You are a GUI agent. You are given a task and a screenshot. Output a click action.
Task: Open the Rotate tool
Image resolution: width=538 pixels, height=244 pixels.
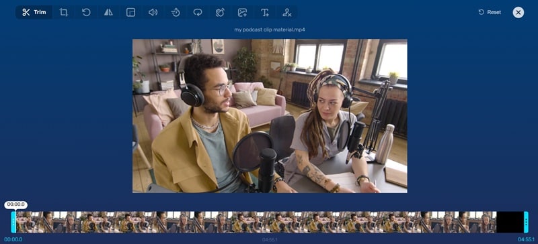click(x=86, y=12)
